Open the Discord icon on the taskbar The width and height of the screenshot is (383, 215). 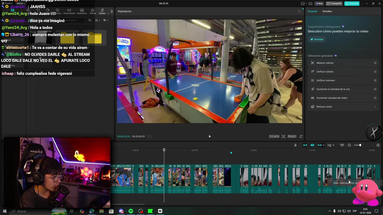[121, 211]
